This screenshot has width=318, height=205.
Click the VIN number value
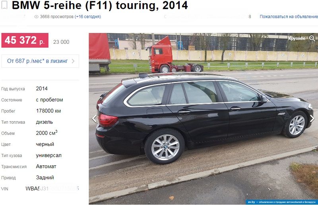[52, 189]
